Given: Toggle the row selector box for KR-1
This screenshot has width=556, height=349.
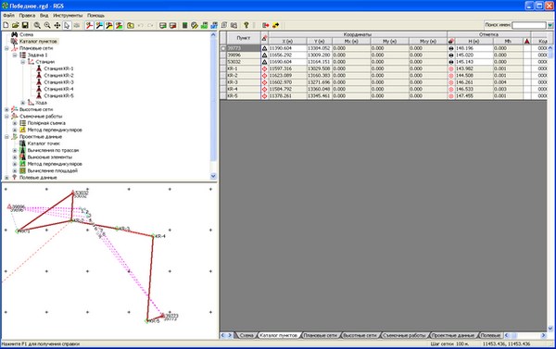Looking at the screenshot, I should pyautogui.click(x=223, y=69).
